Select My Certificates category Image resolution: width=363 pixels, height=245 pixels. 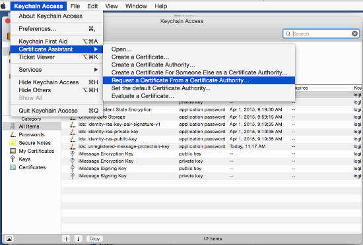tap(32, 151)
